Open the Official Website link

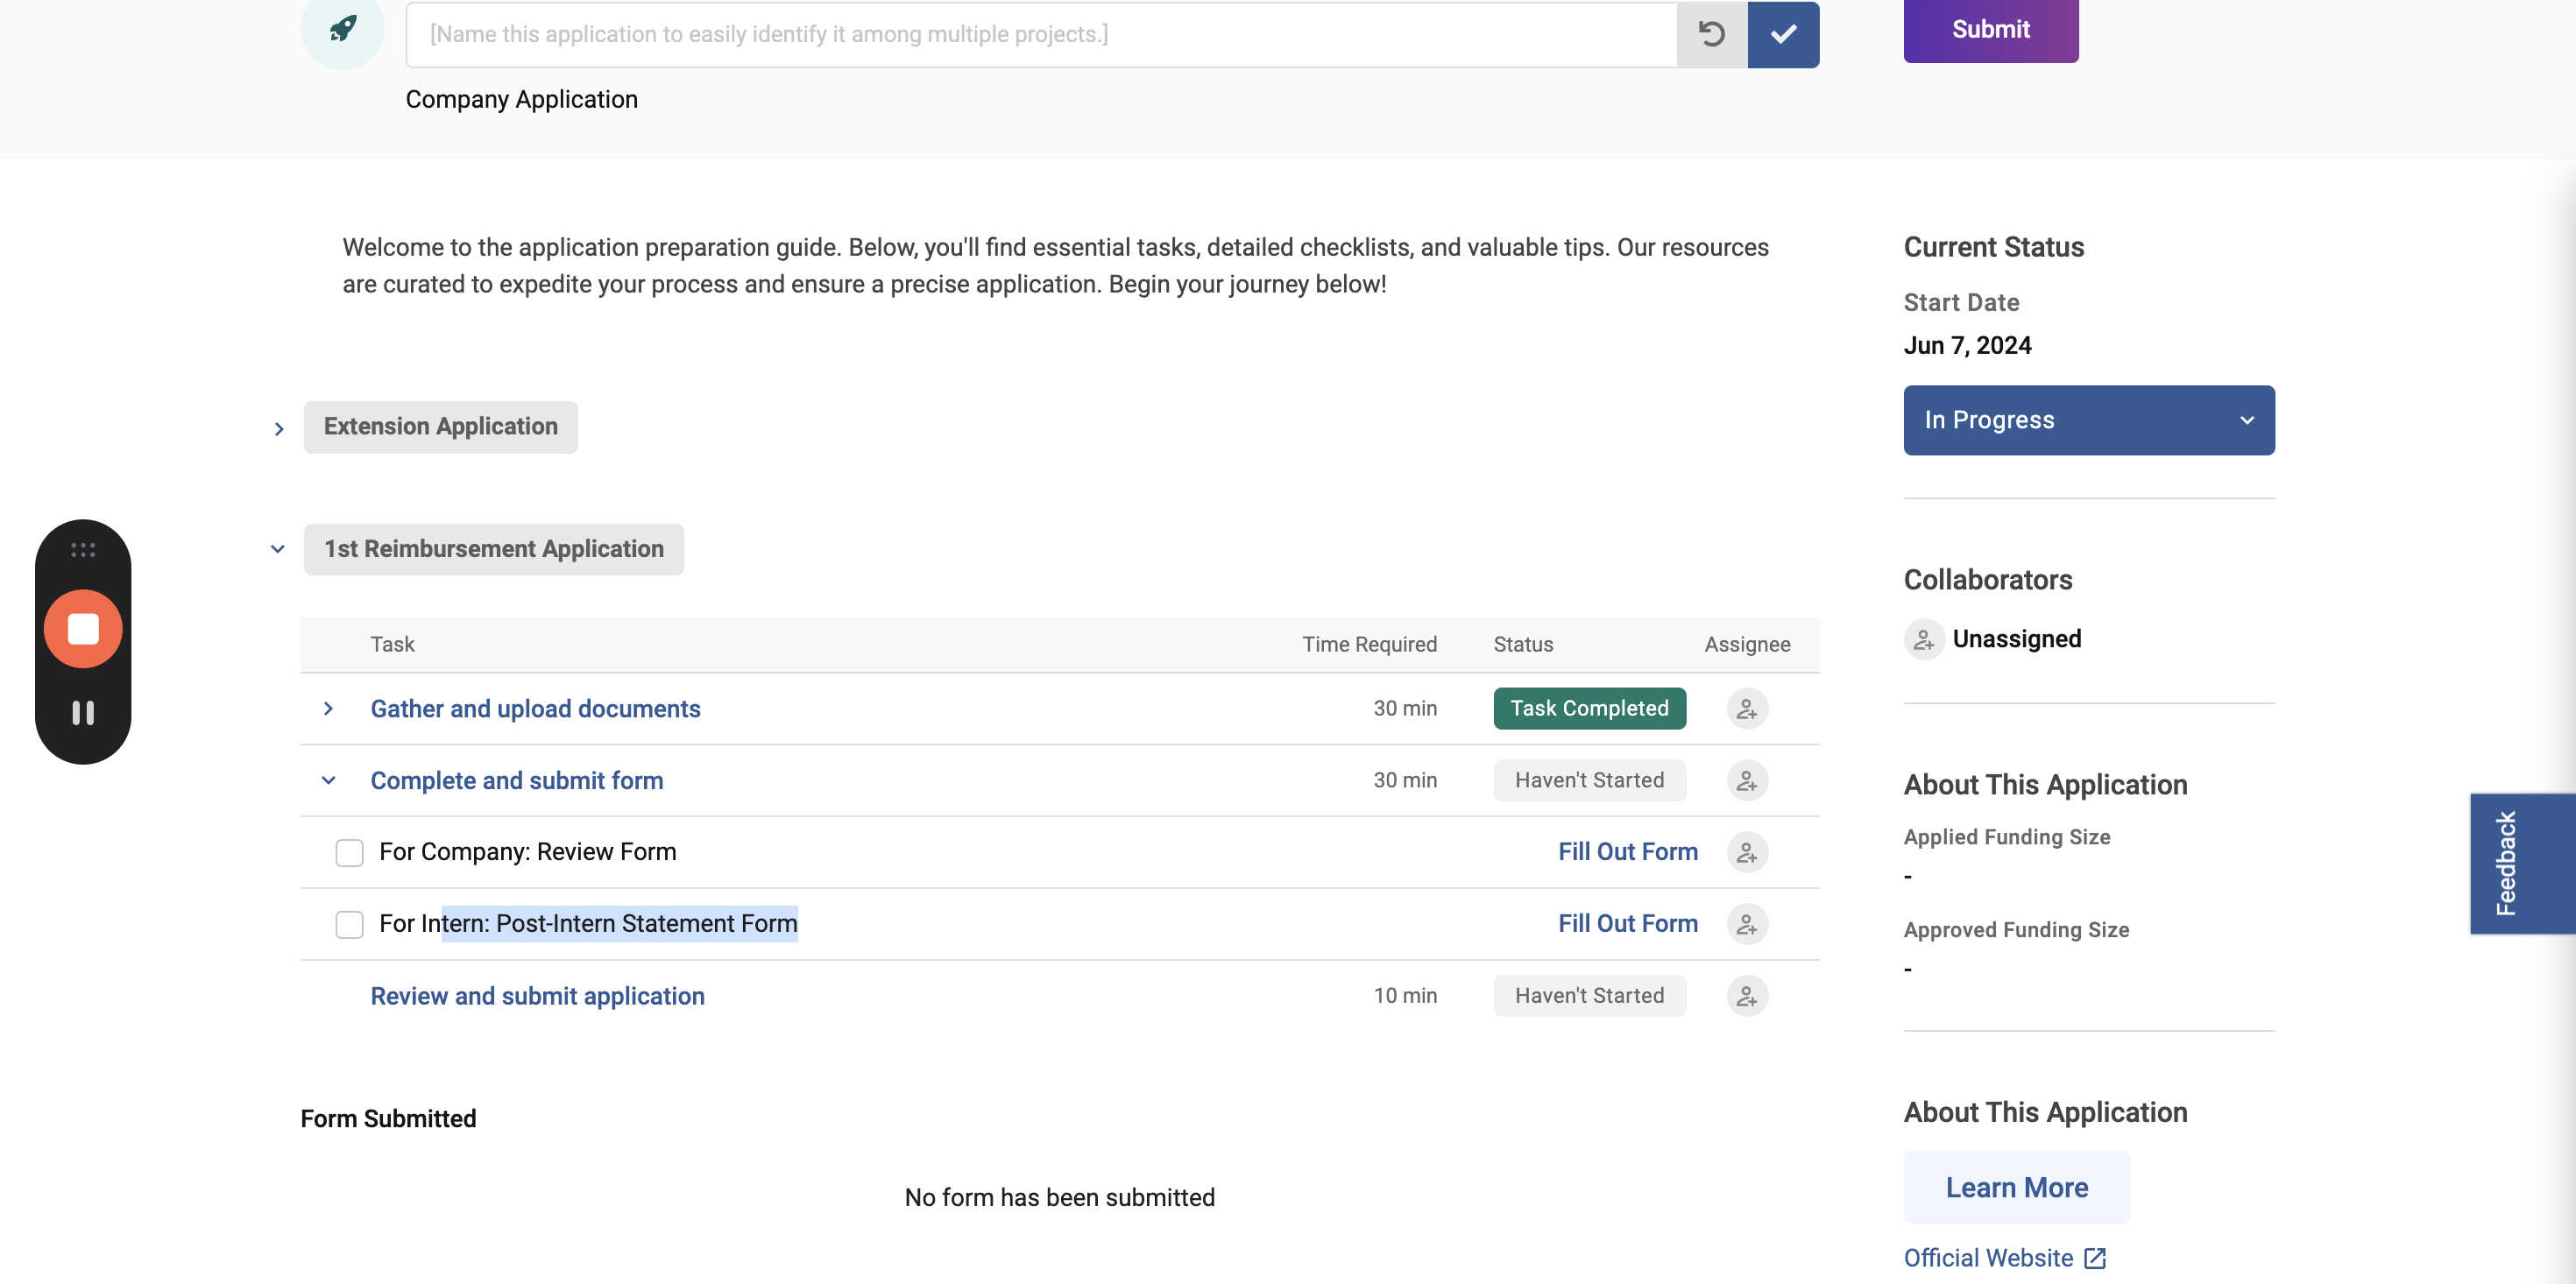pyautogui.click(x=1987, y=1258)
